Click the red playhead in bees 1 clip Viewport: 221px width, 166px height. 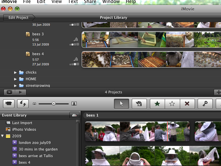click(167, 131)
